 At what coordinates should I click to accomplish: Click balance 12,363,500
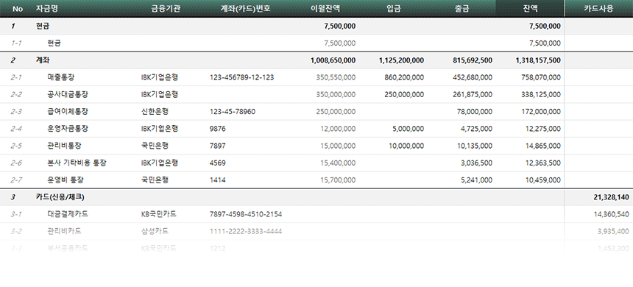542,163
